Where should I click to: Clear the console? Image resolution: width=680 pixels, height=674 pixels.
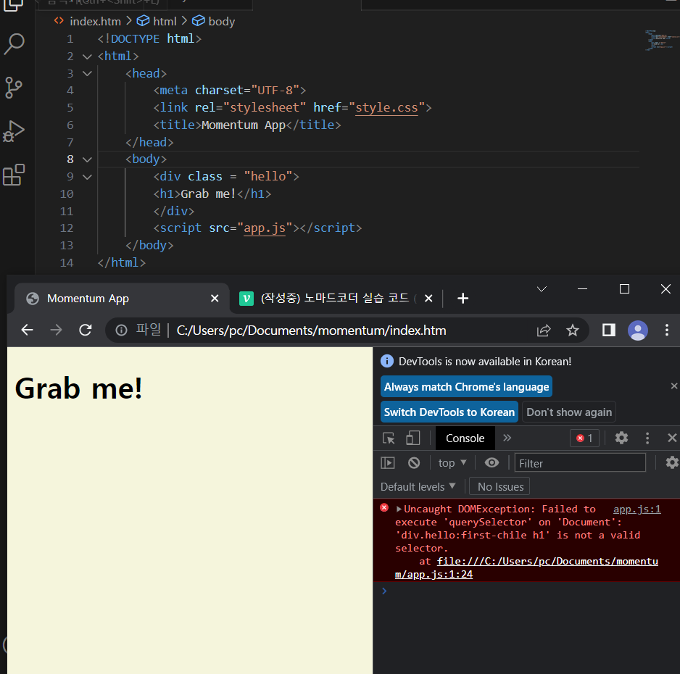(x=414, y=463)
